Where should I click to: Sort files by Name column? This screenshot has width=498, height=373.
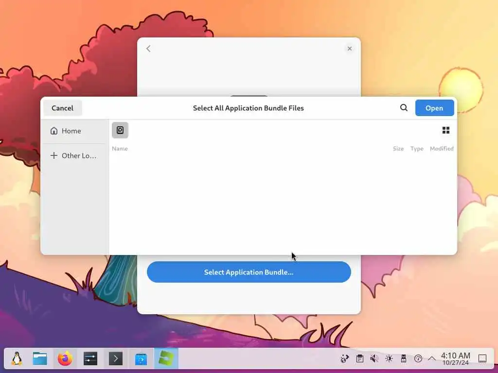(x=120, y=149)
